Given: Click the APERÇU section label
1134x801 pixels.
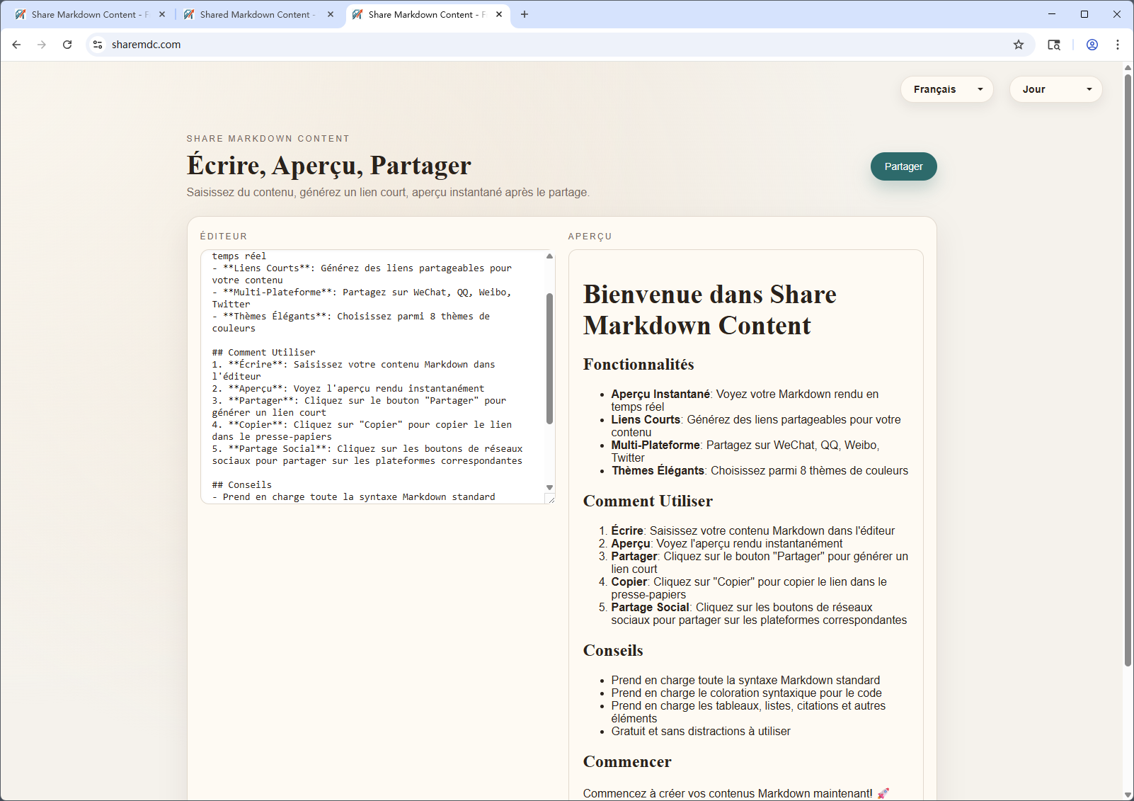Looking at the screenshot, I should click(590, 237).
